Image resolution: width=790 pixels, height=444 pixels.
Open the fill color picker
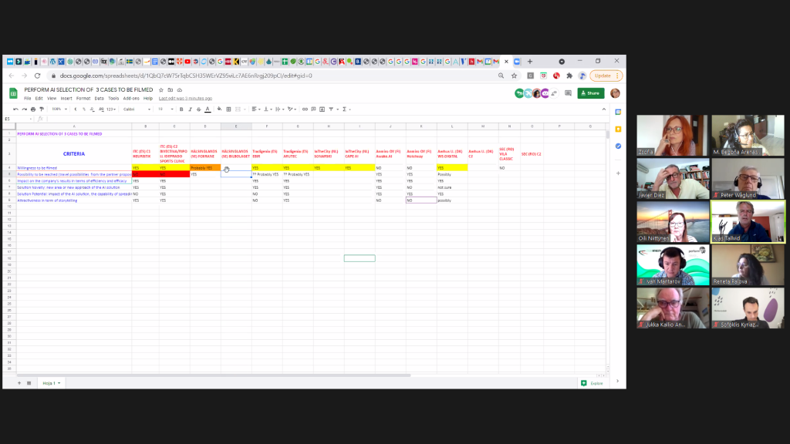[220, 109]
